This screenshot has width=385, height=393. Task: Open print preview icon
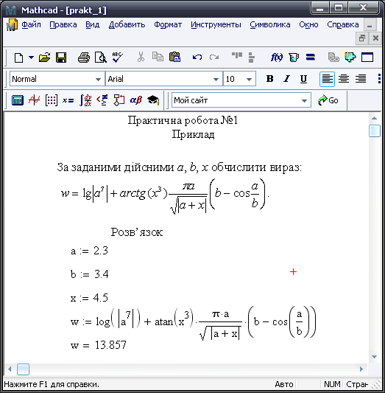point(101,58)
